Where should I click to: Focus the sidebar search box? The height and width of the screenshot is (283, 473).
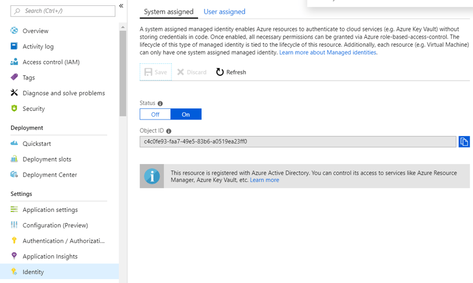pos(63,11)
